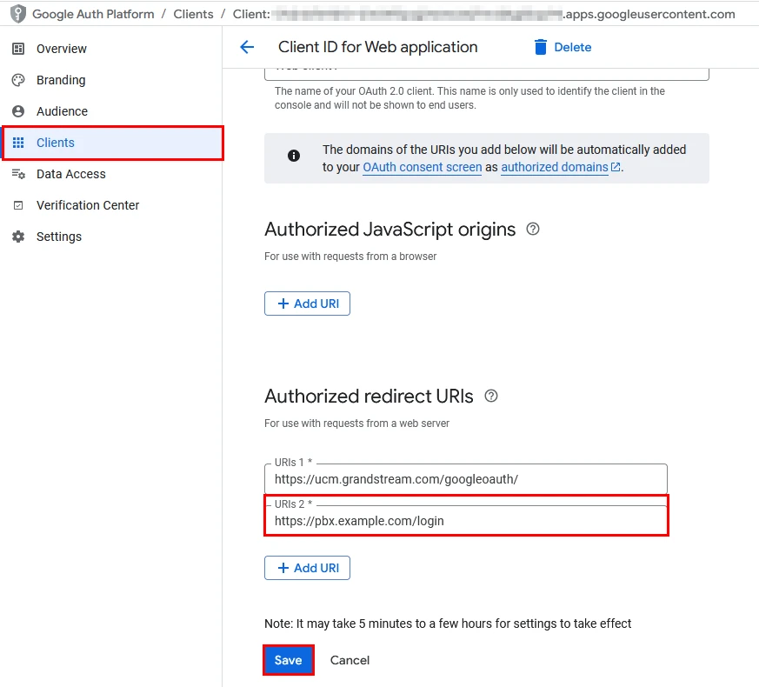Click the trash can Delete icon
Screen dimensions: 759x687
tap(540, 47)
